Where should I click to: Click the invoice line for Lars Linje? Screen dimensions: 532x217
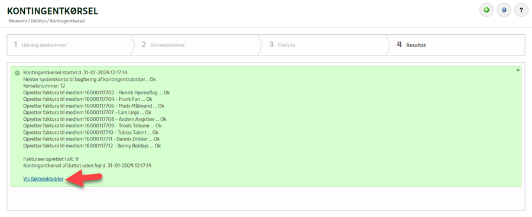pyautogui.click(x=87, y=113)
